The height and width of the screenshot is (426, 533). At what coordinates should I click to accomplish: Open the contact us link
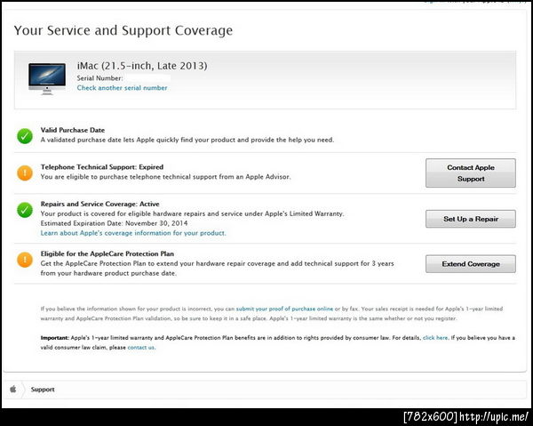(x=140, y=348)
